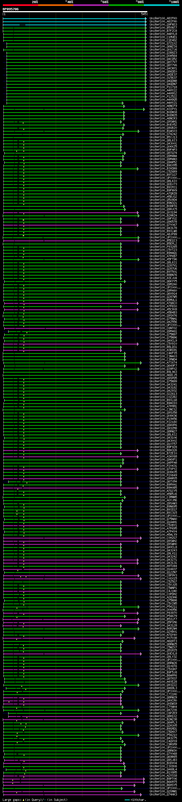Select the UniRef100_B6HSY5 label
The width and height of the screenshot is (182, 802).
click(163, 785)
